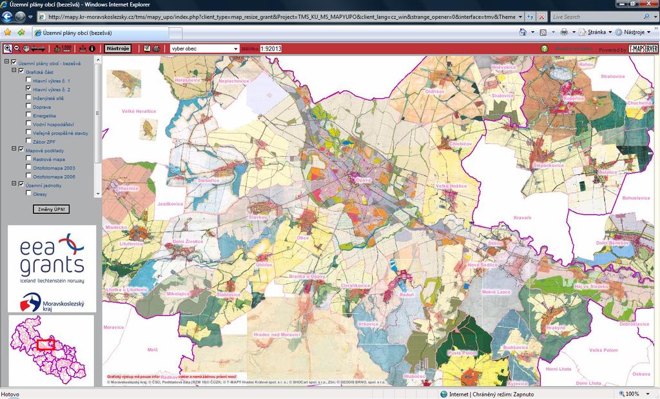This screenshot has height=399, width=660.
Task: Click the IE forward arrow button
Action: tap(20, 17)
